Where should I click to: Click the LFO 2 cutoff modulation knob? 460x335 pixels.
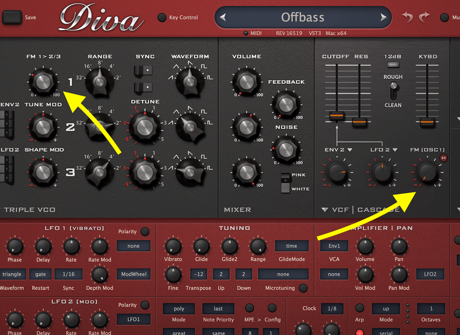coord(381,172)
